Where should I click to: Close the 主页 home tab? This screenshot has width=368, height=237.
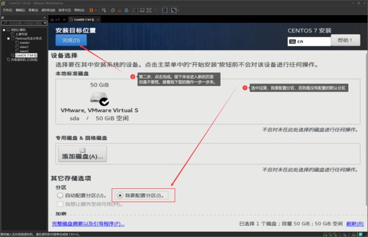point(64,19)
